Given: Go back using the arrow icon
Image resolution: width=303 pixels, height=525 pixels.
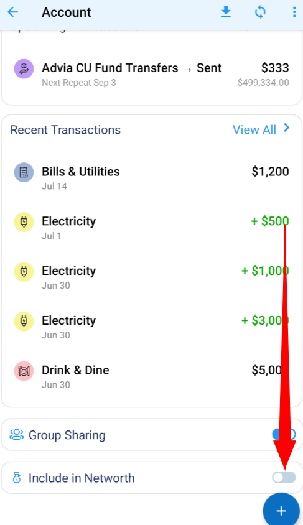Looking at the screenshot, I should (x=12, y=12).
